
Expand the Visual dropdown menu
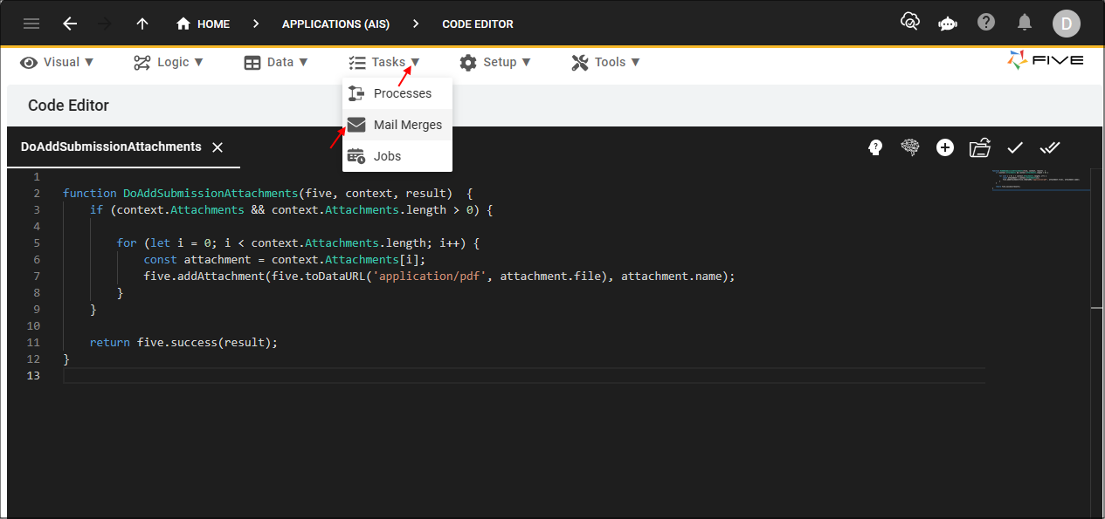tap(58, 62)
